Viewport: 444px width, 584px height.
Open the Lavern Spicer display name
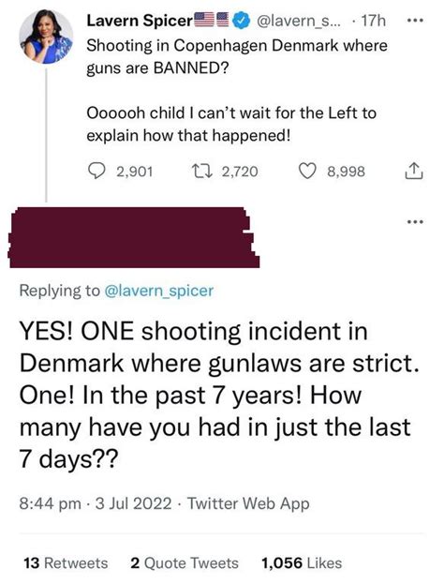pyautogui.click(x=140, y=21)
